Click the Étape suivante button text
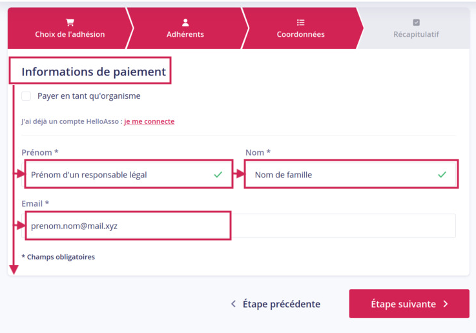This screenshot has width=476, height=333. point(404,304)
